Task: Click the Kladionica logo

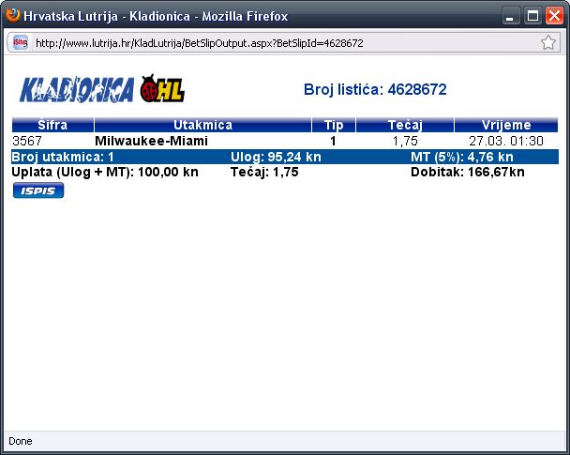Action: click(77, 89)
